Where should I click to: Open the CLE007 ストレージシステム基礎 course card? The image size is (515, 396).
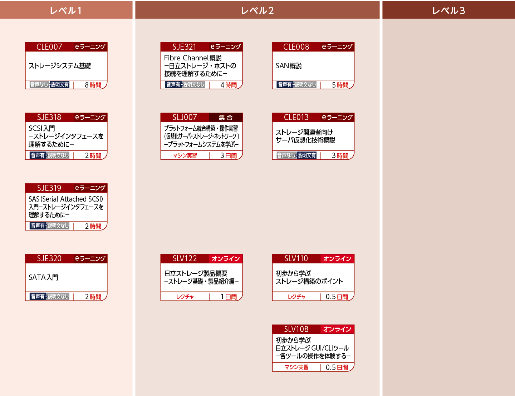(66, 66)
